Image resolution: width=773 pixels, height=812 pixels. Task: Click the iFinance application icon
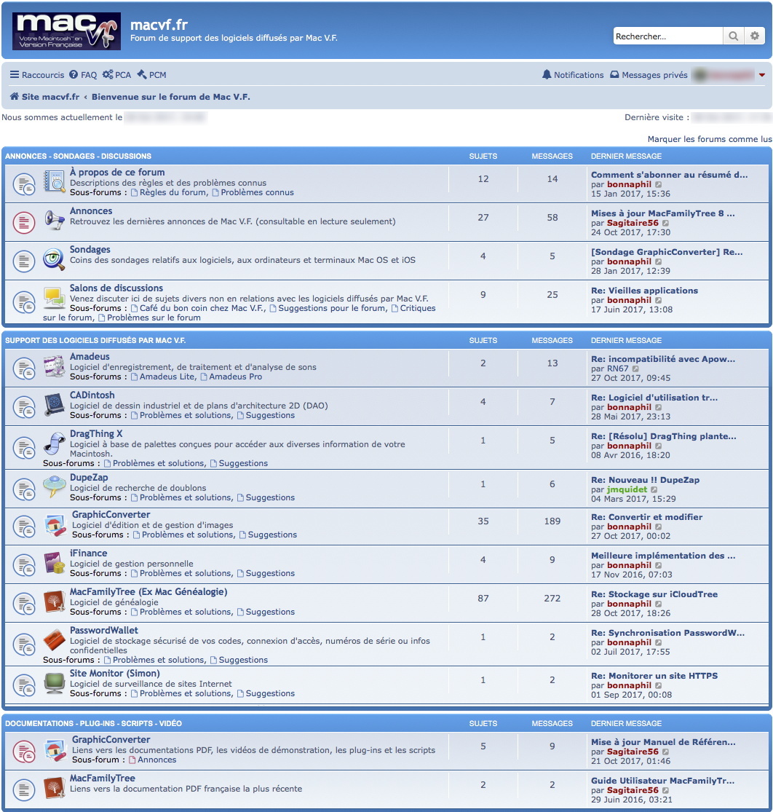pyautogui.click(x=54, y=563)
